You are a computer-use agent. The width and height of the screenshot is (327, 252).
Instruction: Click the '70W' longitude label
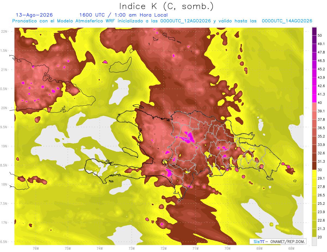(x=228, y=248)
